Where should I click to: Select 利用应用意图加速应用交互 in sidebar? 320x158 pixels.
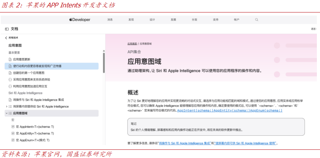tap(30, 86)
